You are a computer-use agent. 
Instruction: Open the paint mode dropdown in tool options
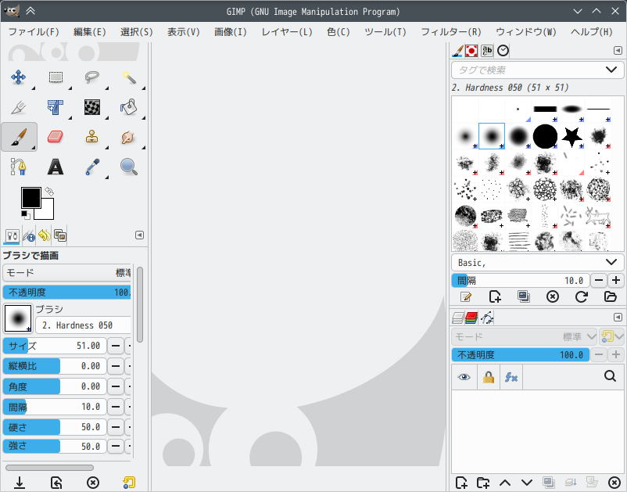[66, 272]
